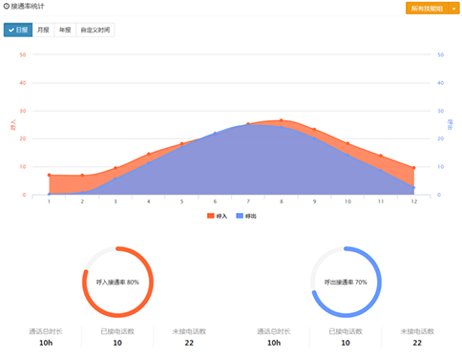
Task: Click the 呼入 data point at month 1
Action: click(49, 175)
